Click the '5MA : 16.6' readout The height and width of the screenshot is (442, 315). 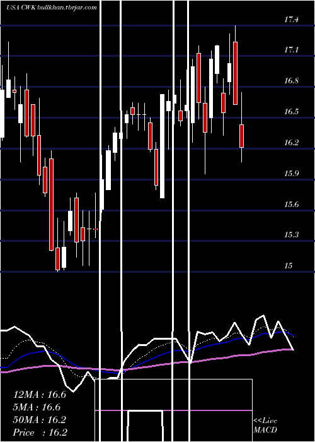(x=37, y=407)
